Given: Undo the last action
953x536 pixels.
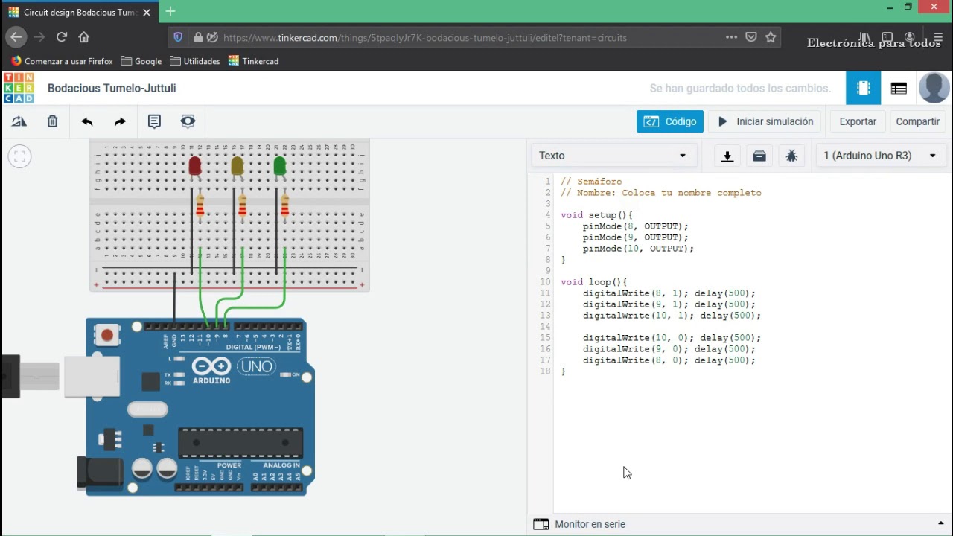Looking at the screenshot, I should [87, 121].
